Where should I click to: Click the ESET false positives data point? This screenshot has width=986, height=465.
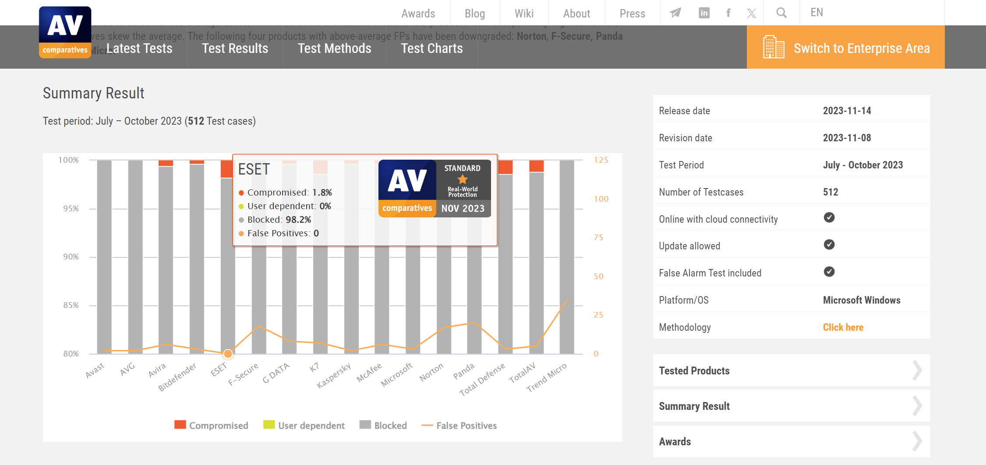click(228, 353)
